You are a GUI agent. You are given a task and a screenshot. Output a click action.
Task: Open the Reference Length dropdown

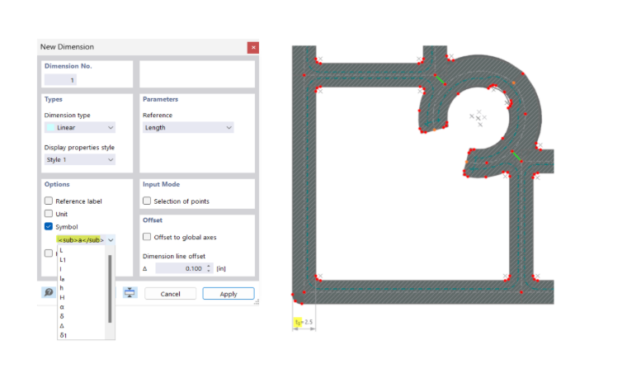point(188,127)
